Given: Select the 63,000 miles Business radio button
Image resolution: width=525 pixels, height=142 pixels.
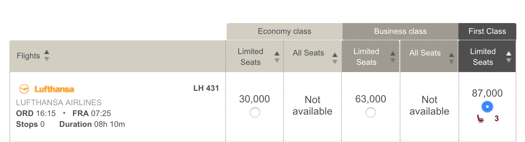Looking at the screenshot, I should pos(370,113).
